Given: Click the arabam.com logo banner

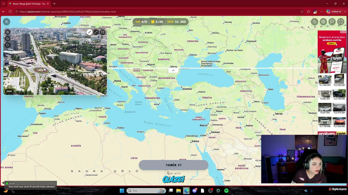Looking at the screenshot, I should 332,133.
